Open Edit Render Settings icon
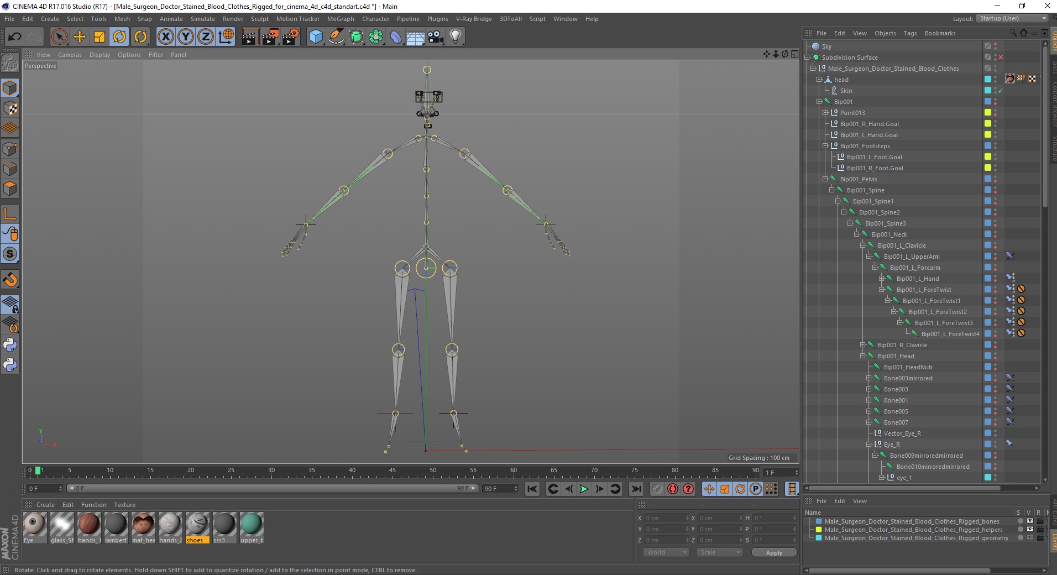The image size is (1057, 575). coord(291,37)
